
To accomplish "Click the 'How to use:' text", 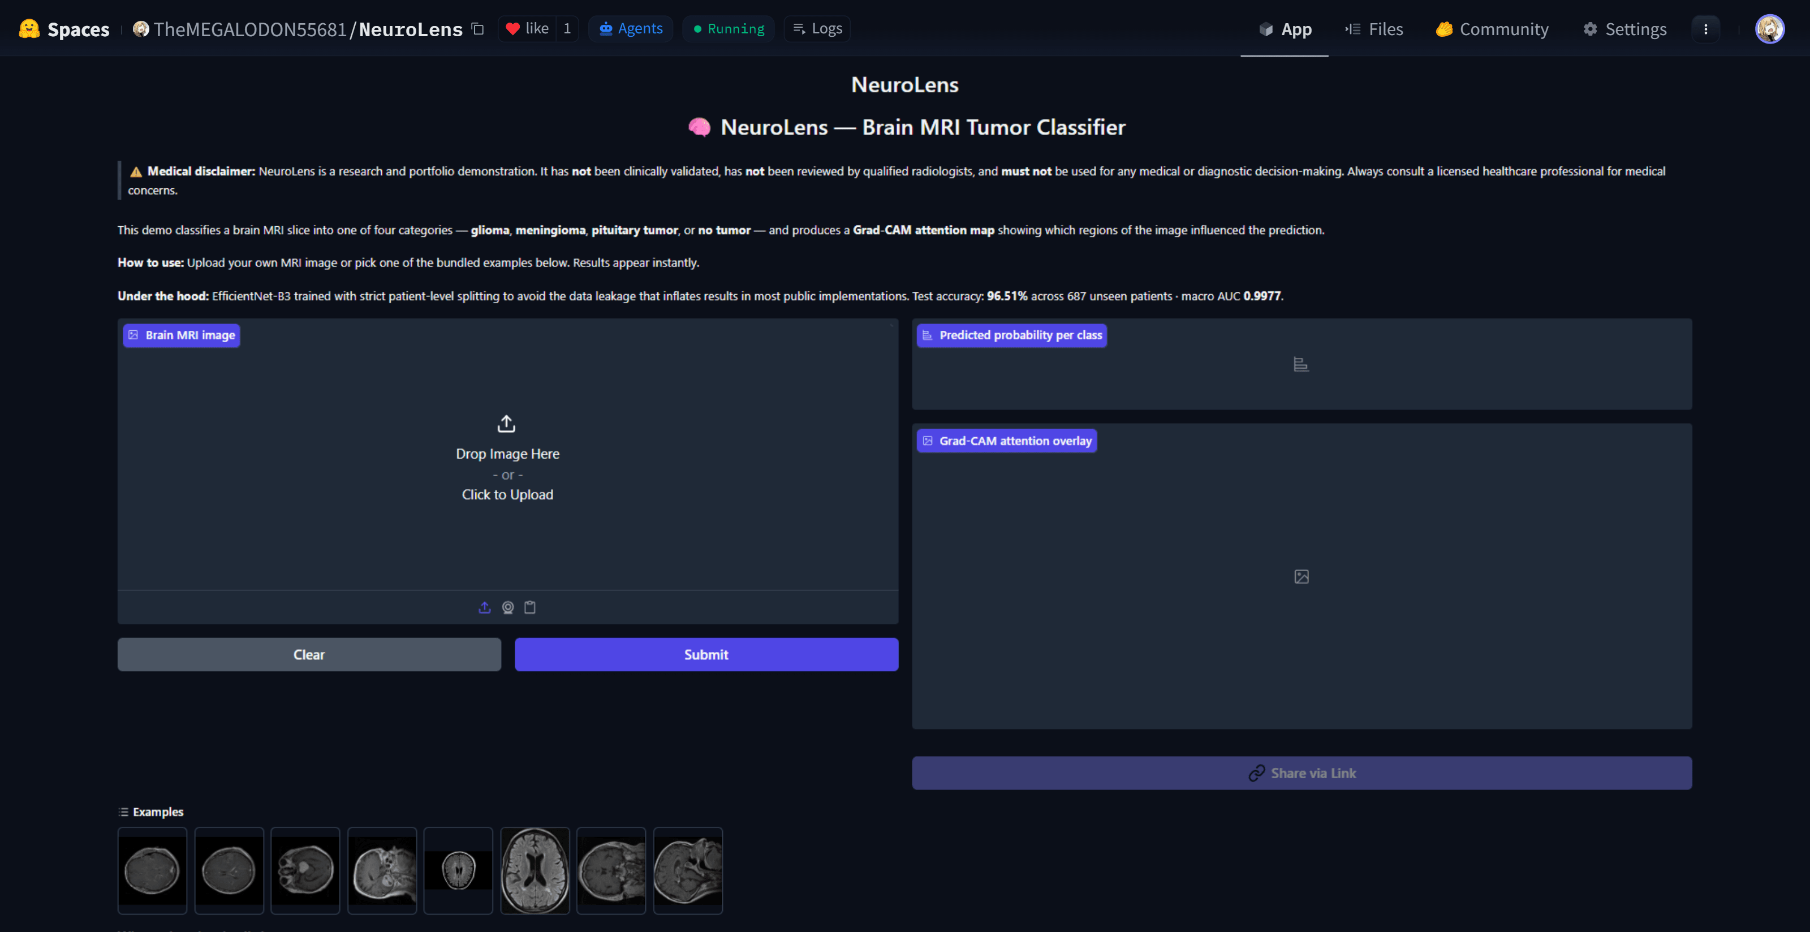I will (x=150, y=262).
